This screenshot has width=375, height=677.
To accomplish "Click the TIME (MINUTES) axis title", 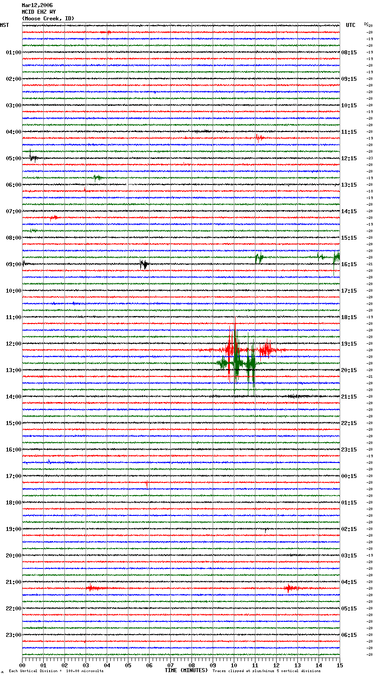I will click(x=186, y=670).
